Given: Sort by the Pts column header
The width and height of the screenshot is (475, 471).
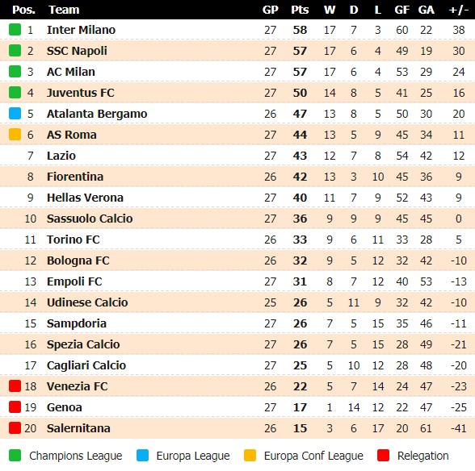Looking at the screenshot, I should click(300, 10).
